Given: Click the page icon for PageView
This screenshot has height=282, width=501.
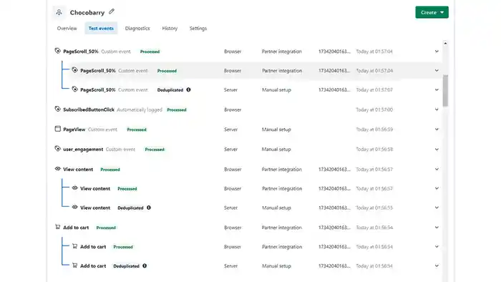Looking at the screenshot, I should (x=57, y=129).
